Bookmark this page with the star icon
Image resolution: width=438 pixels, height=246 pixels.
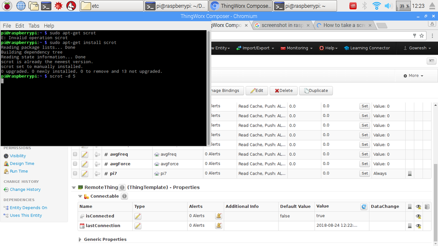tap(421, 36)
